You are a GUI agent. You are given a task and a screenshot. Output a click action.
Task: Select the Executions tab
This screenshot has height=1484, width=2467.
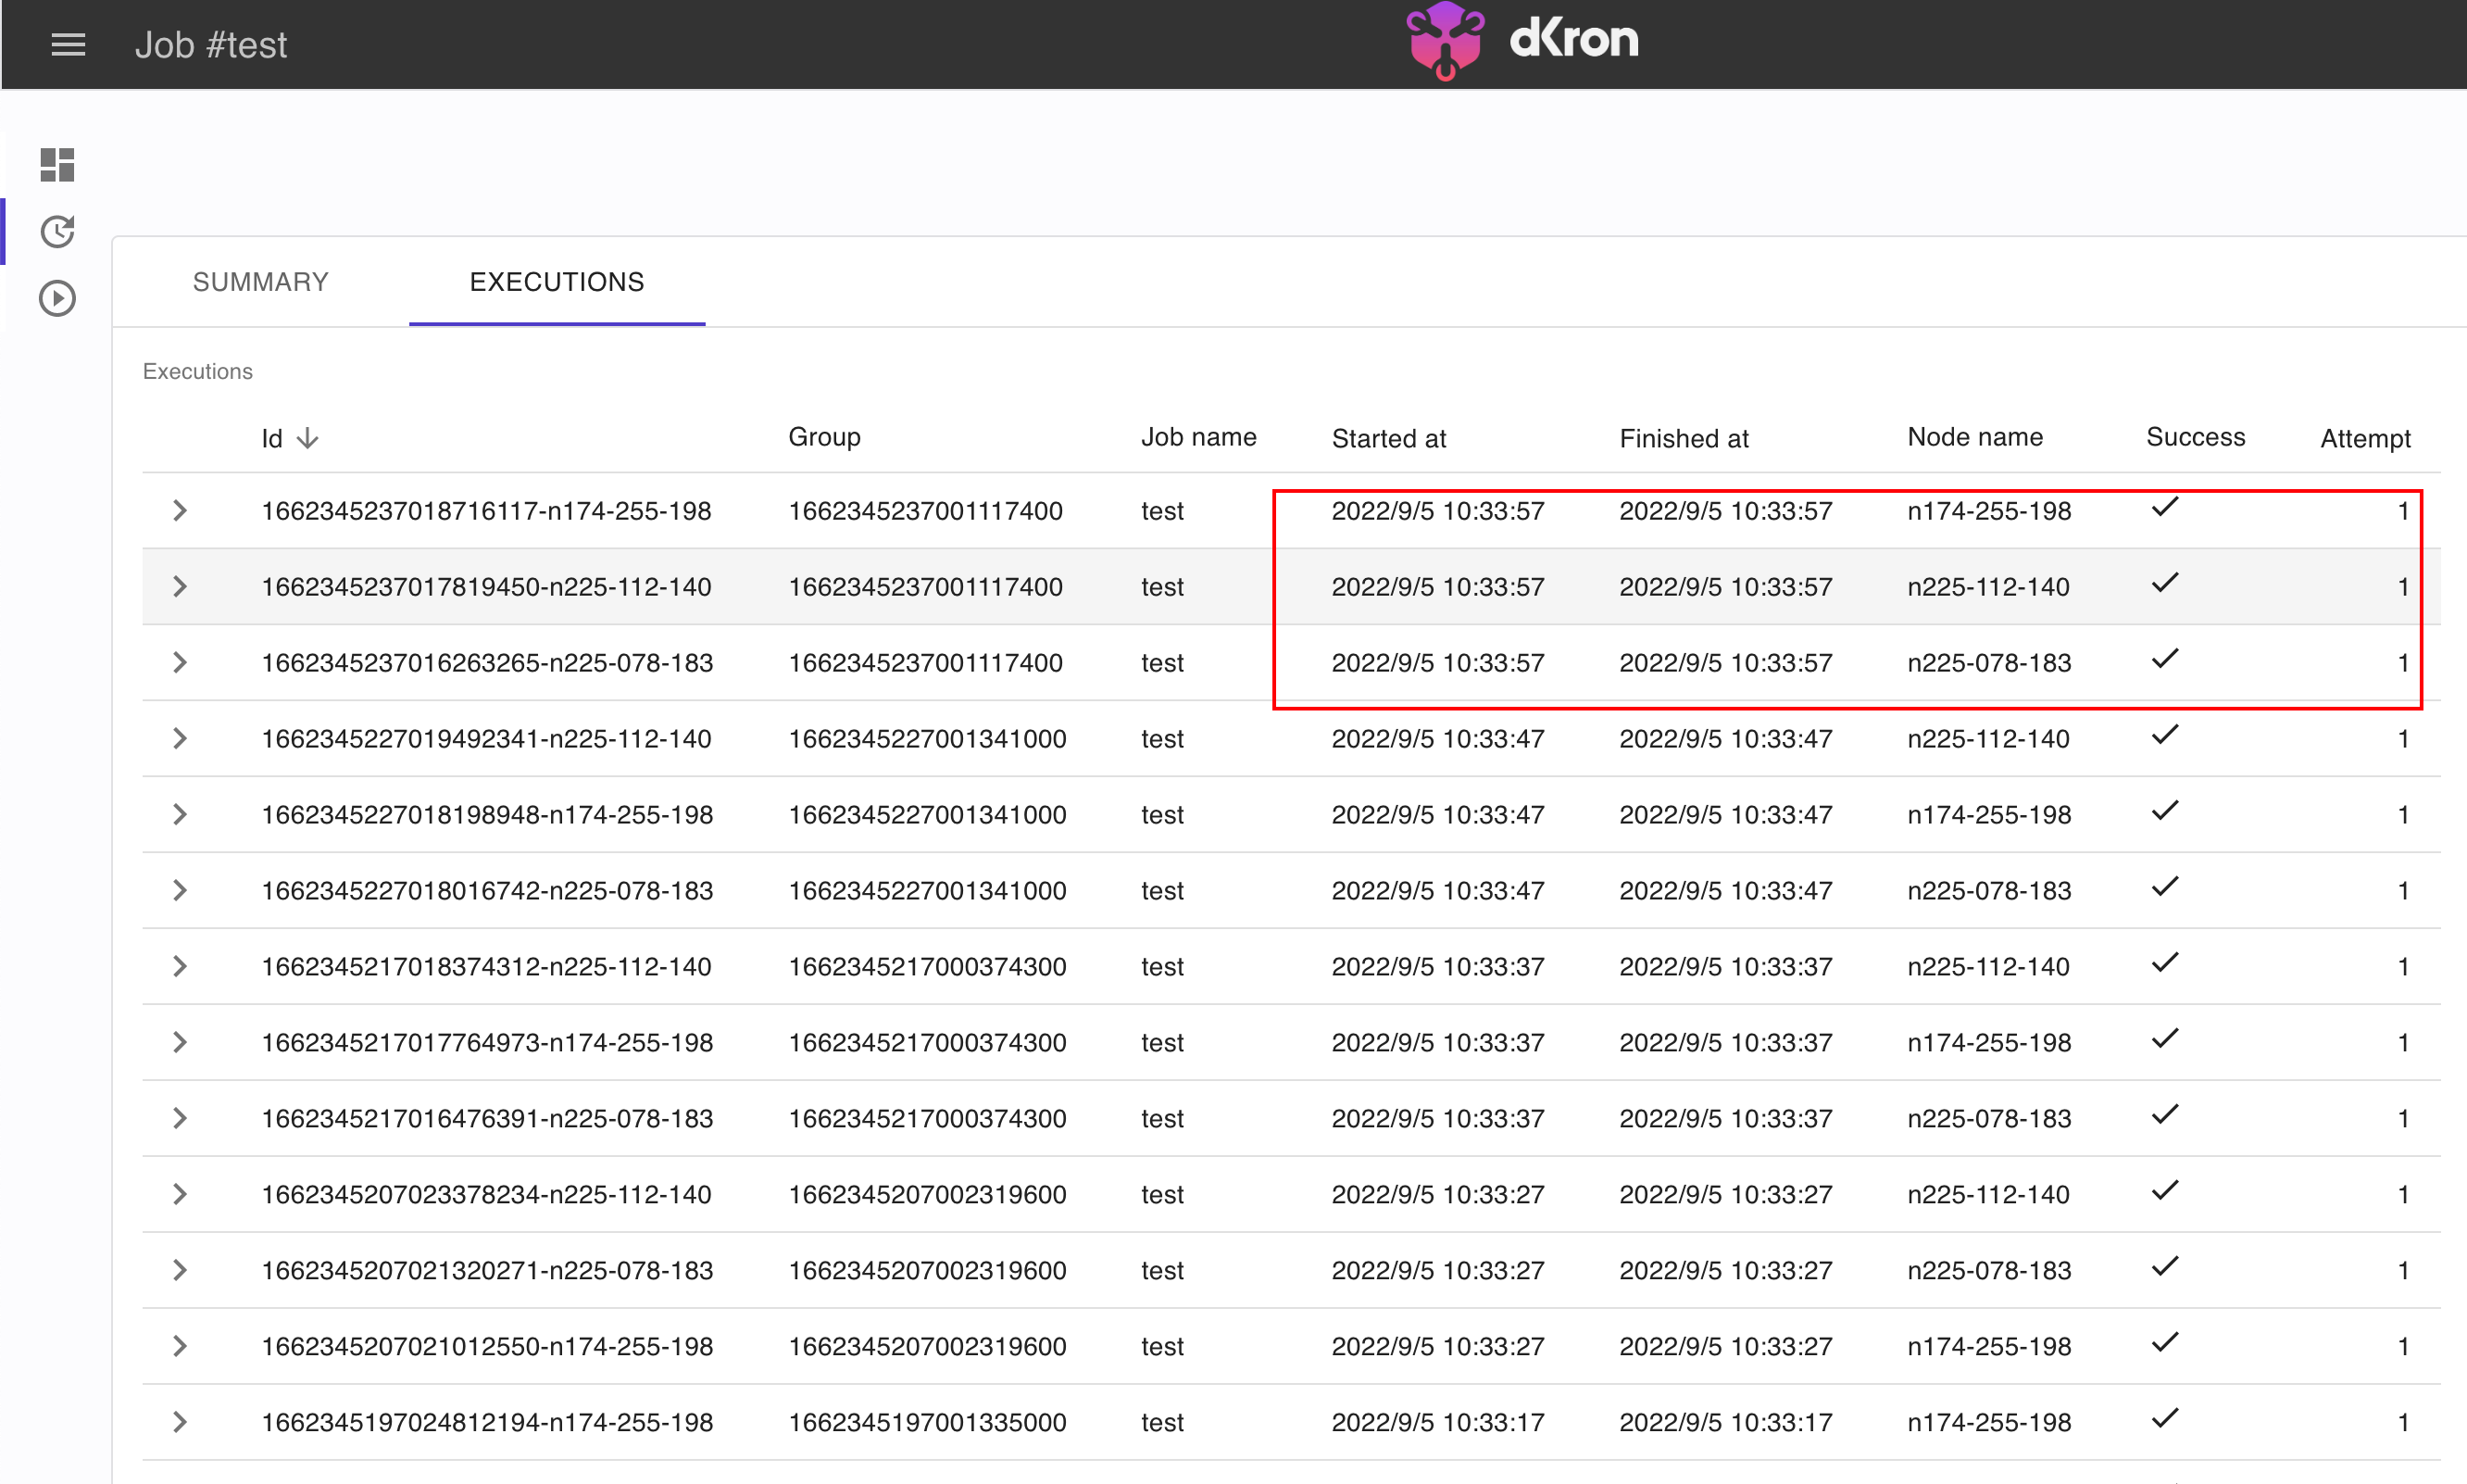(x=557, y=282)
